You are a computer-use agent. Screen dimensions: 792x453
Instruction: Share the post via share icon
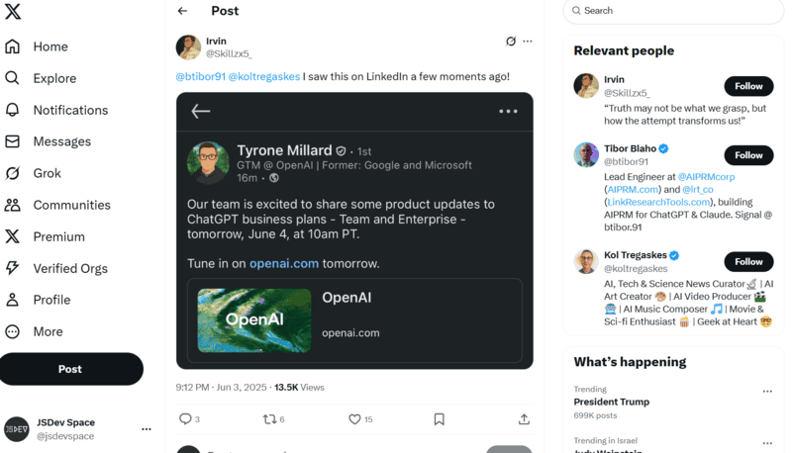[524, 419]
